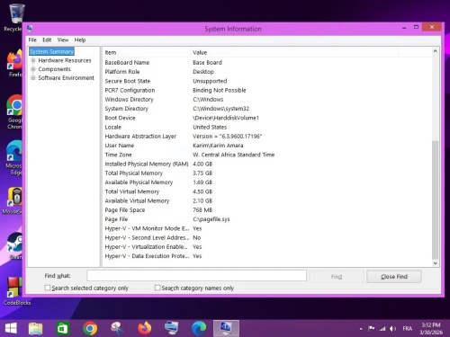Click the System Information title bar icon
The image size is (450, 337).
pyautogui.click(x=30, y=29)
